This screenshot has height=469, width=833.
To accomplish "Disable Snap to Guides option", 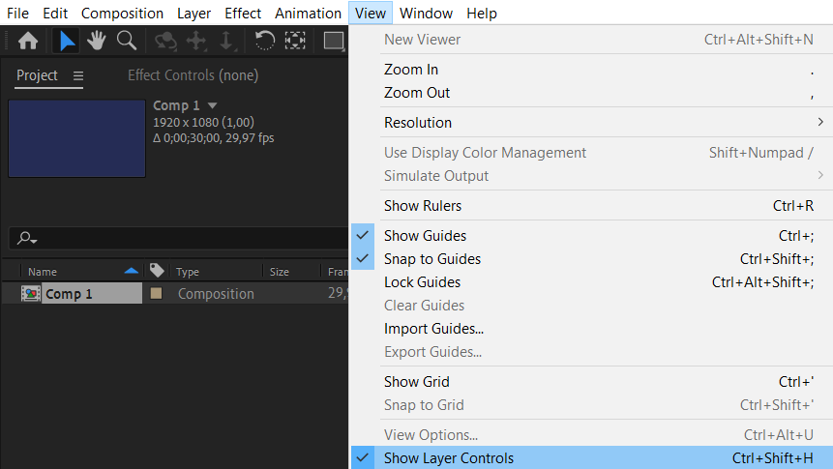I will pos(431,259).
